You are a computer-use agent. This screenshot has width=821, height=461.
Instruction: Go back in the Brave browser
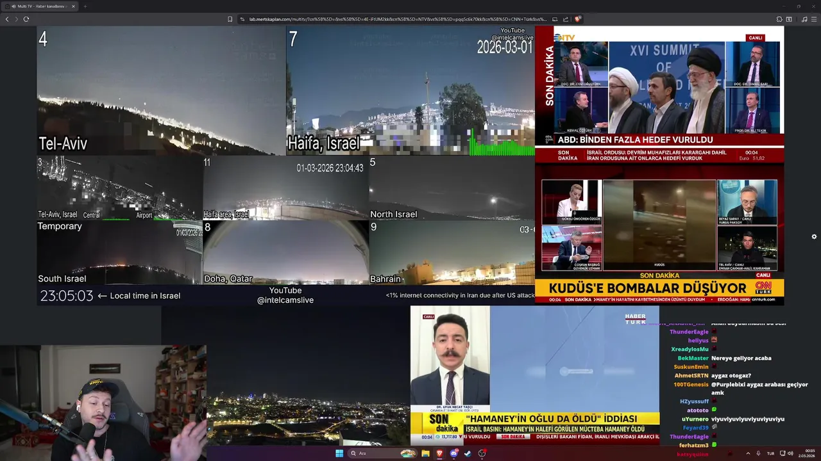click(7, 19)
